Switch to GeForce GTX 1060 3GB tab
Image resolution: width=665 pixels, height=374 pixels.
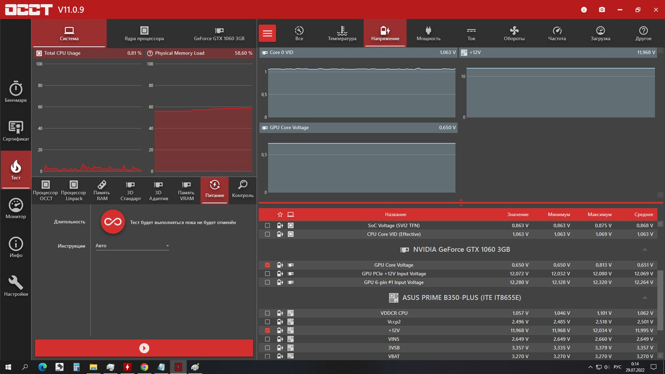219,34
